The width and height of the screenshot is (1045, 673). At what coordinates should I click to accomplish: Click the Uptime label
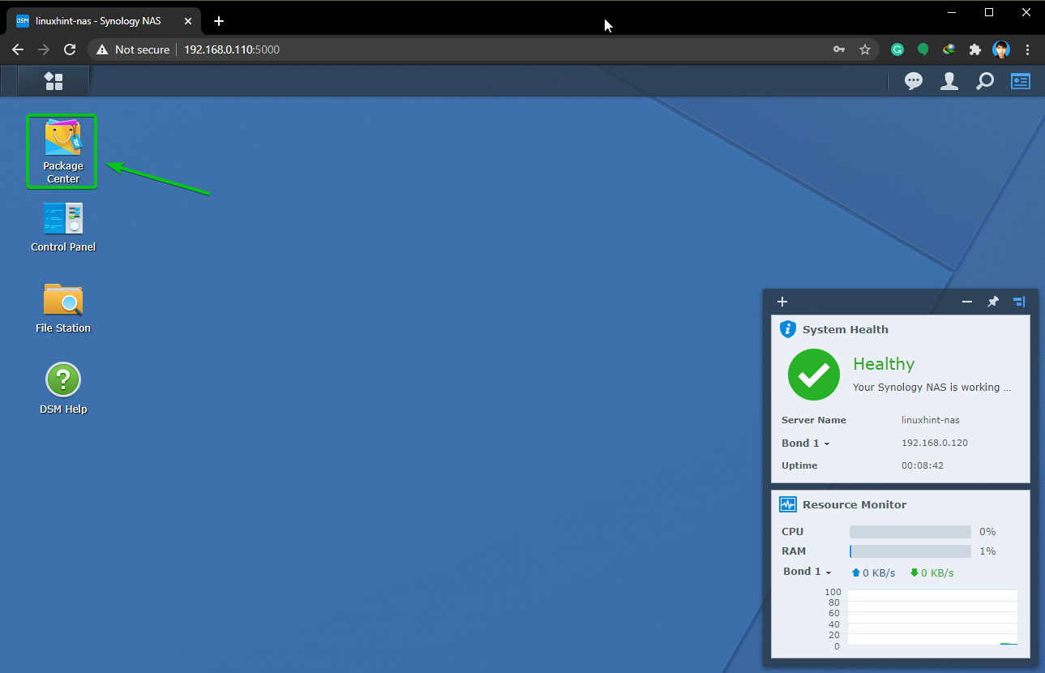[799, 465]
